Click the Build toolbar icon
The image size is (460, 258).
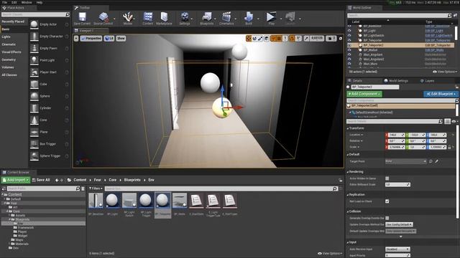(249, 18)
